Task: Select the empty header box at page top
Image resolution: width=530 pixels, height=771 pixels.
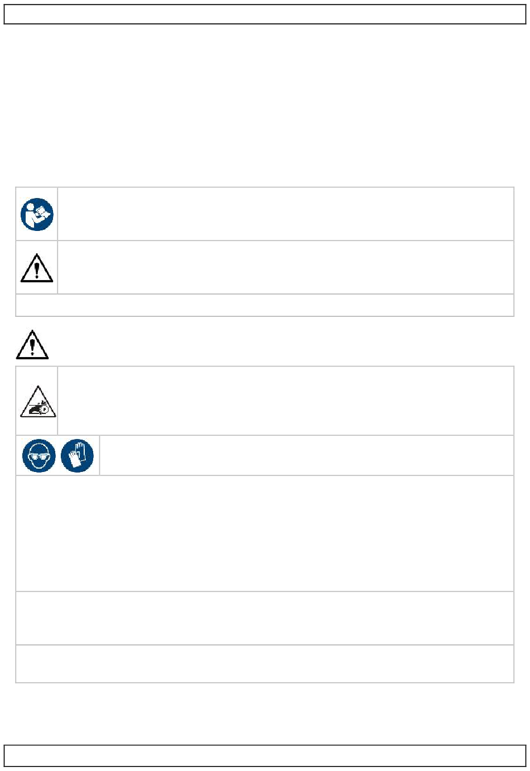Action: pyautogui.click(x=265, y=15)
